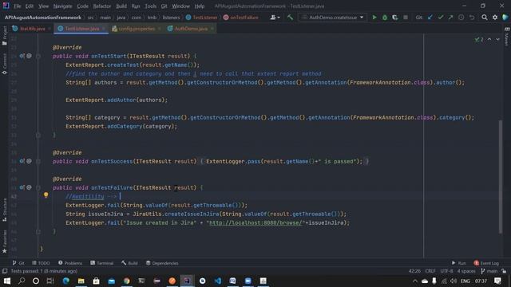Open the Git branch main selector
Screen dimensions: 511x287
[x=489, y=271]
